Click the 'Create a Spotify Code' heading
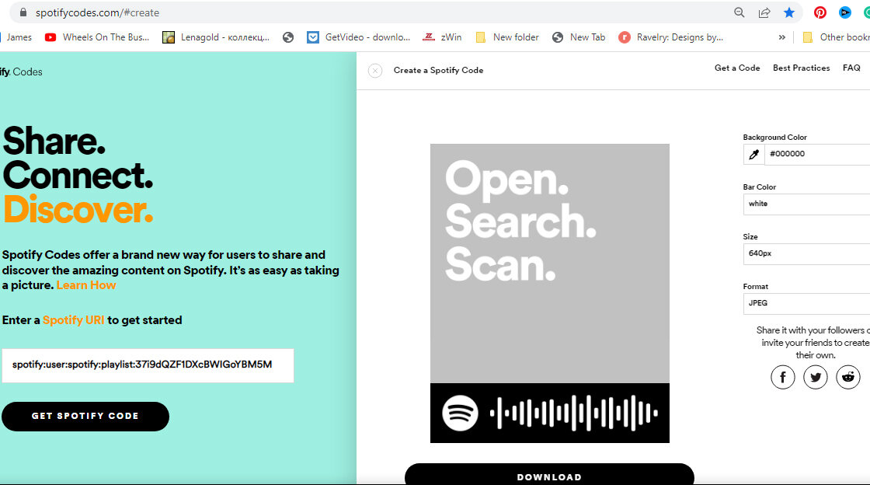This screenshot has height=485, width=870. [x=438, y=71]
